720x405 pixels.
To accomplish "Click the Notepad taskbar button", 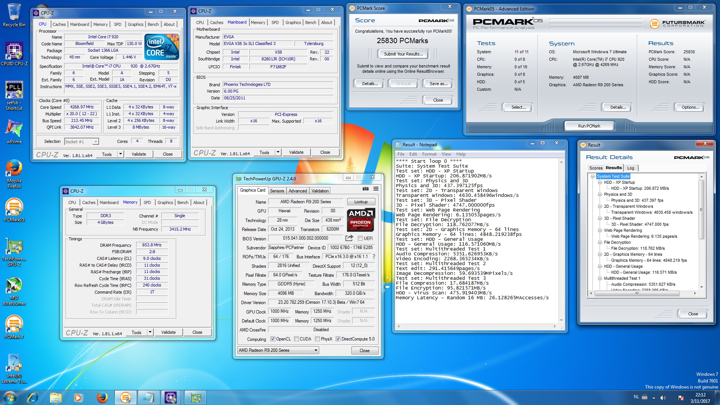I will coord(148,397).
